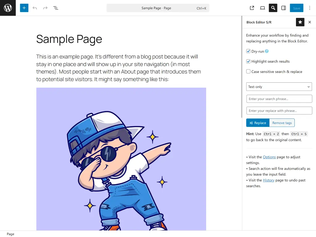Open the preview options monitor icon
This screenshot has width=316, height=237.
click(x=262, y=8)
